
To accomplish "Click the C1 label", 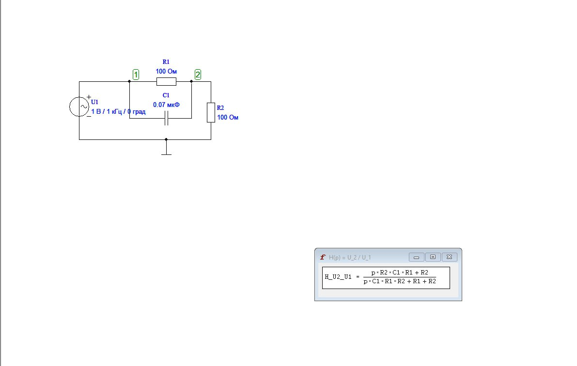I will tap(166, 95).
